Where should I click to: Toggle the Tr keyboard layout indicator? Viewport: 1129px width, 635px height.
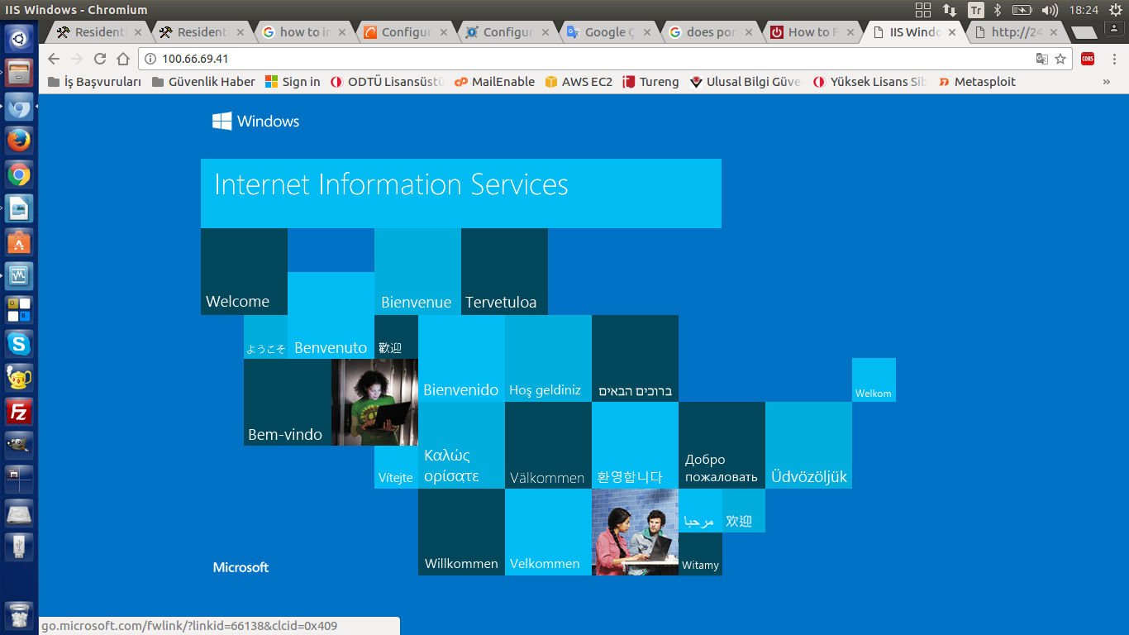click(x=976, y=10)
